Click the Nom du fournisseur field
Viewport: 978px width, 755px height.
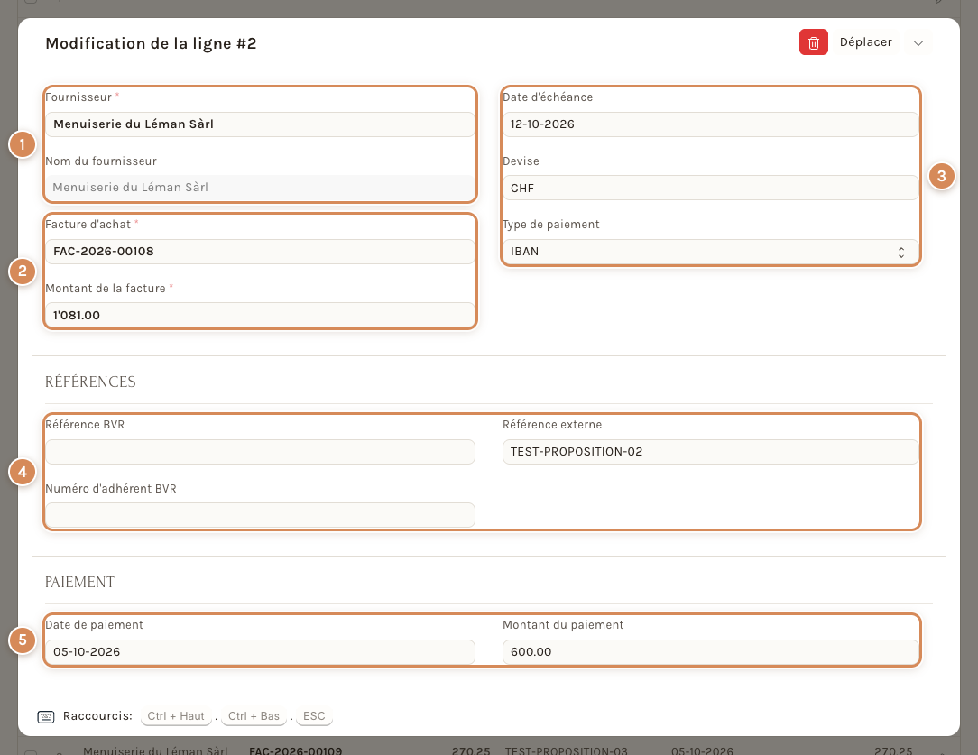point(260,188)
